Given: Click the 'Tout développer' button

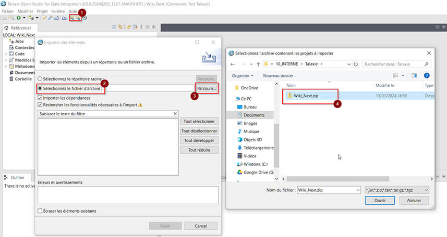Looking at the screenshot, I should 199,140.
